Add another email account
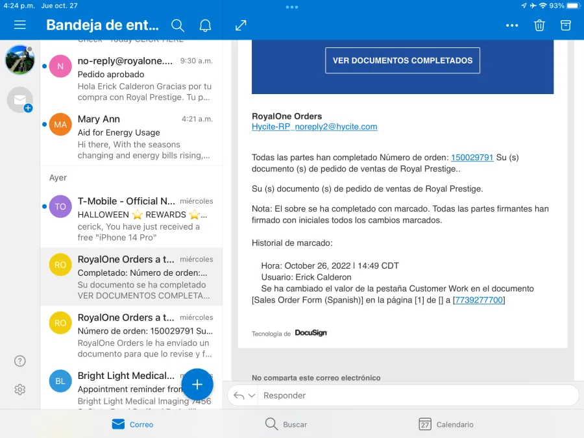584x438 pixels. pyautogui.click(x=20, y=100)
